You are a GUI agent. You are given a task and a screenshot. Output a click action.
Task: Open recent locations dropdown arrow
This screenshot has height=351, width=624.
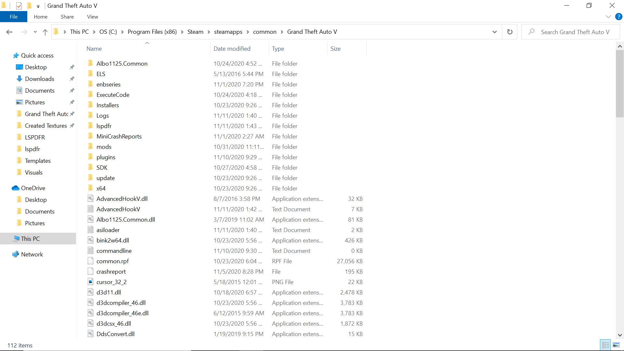35,32
